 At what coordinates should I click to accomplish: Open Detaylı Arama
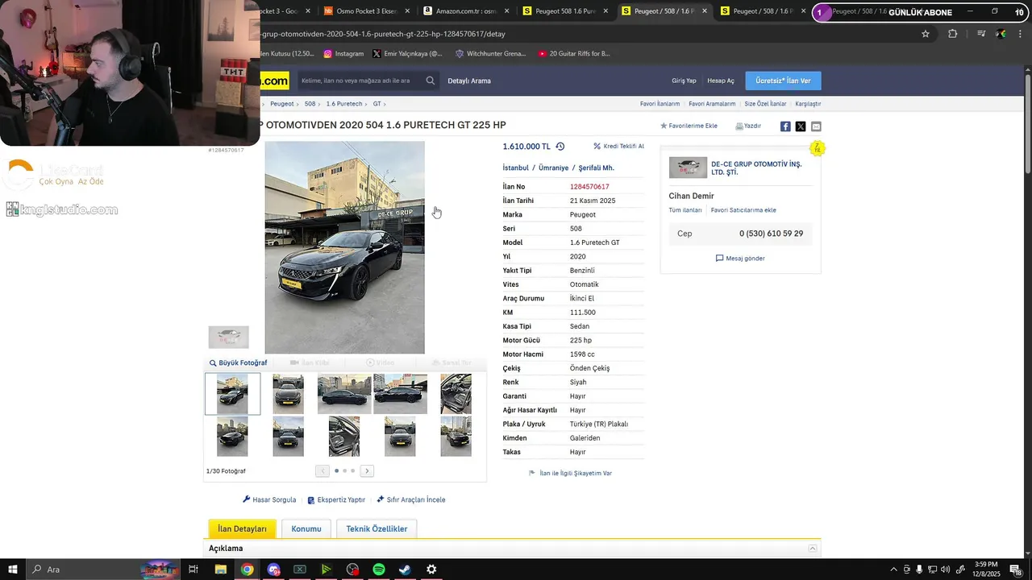(469, 81)
